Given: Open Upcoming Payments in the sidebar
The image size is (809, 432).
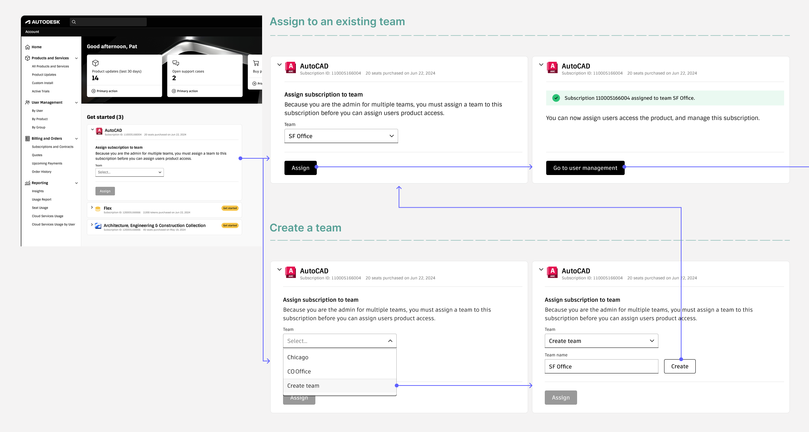Looking at the screenshot, I should tap(47, 164).
